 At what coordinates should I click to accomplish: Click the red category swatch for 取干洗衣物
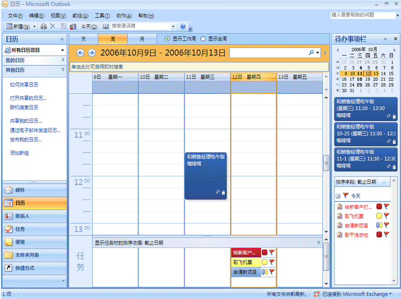pyautogui.click(x=379, y=235)
